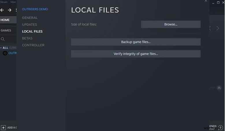The image size is (225, 131).
Task: Click Backup game files... button
Action: click(136, 42)
